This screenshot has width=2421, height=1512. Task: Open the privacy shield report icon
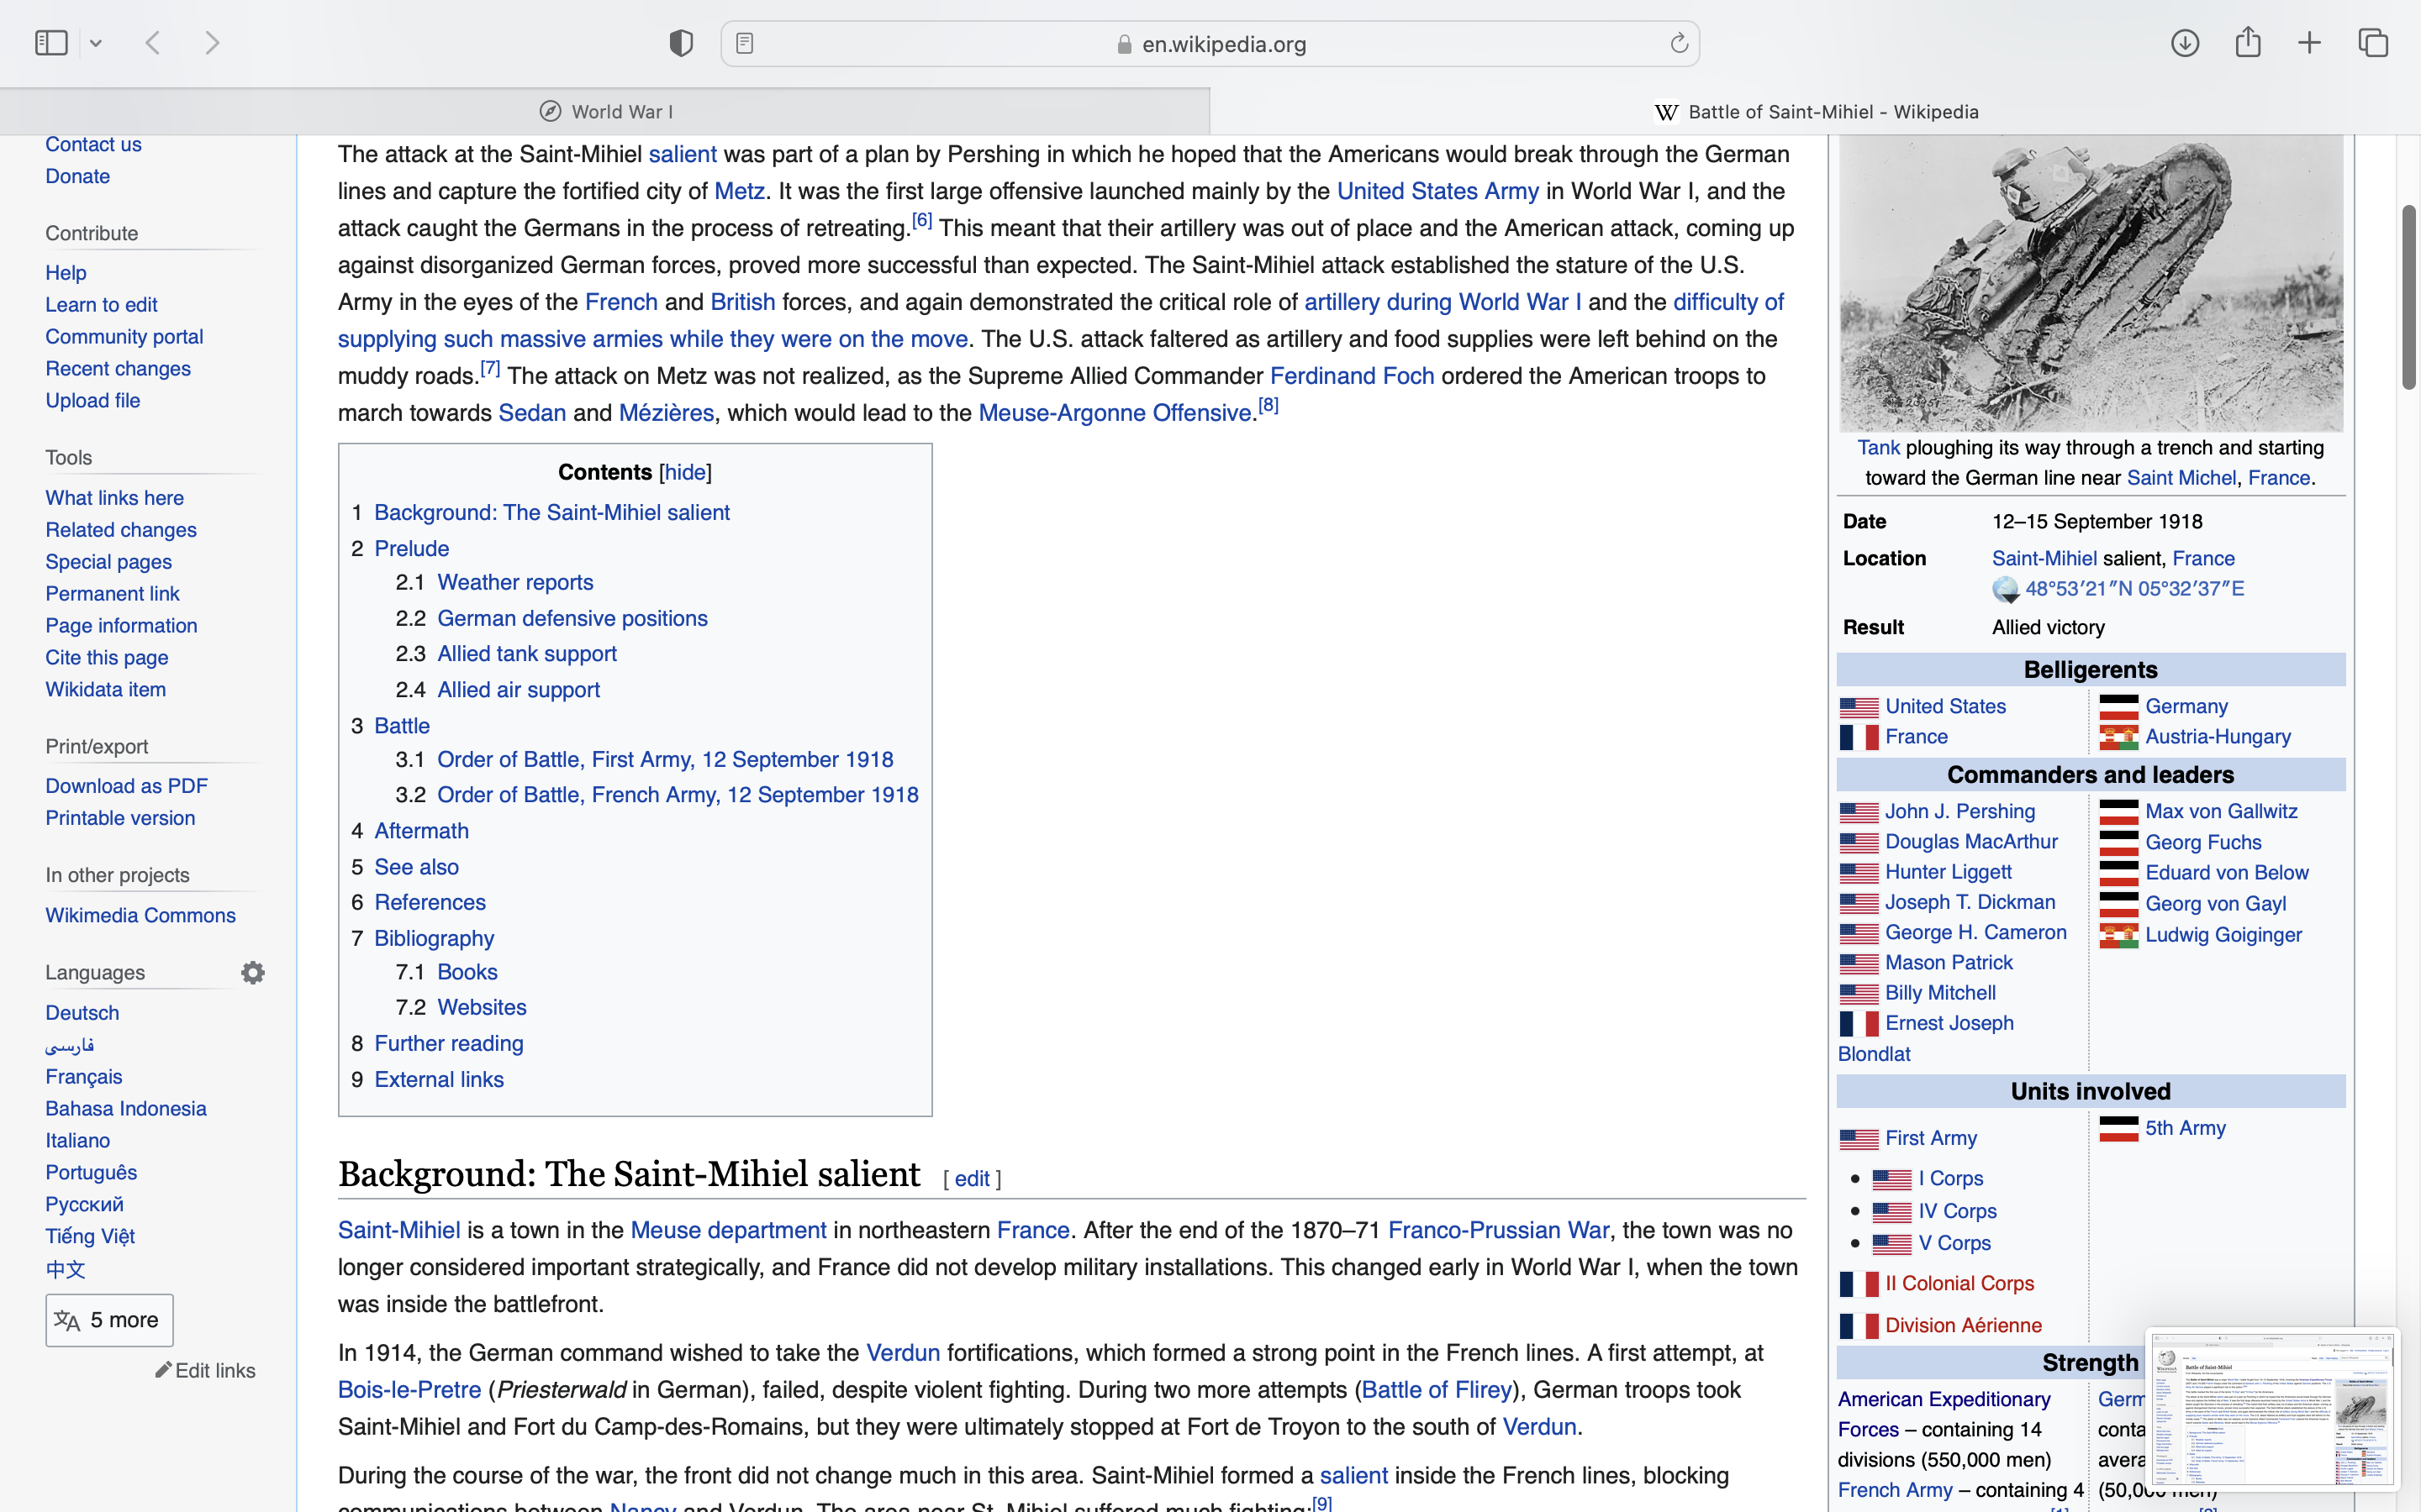(680, 43)
